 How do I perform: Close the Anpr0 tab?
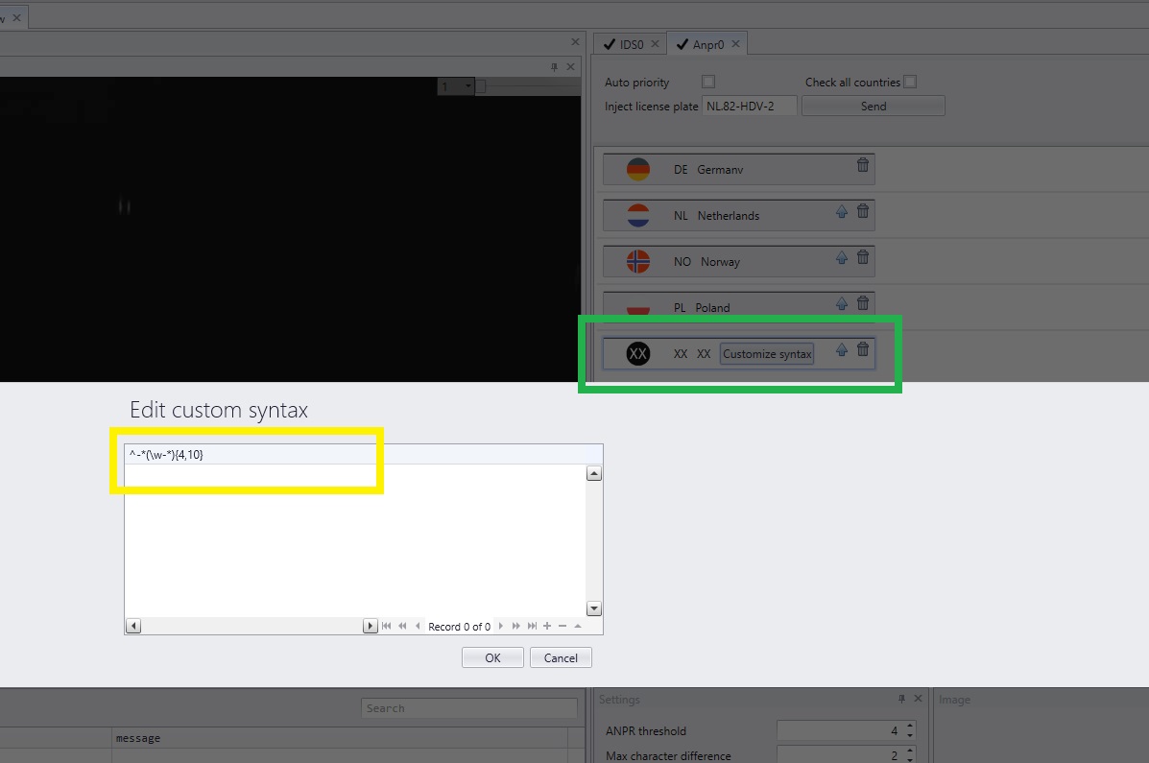tap(735, 44)
